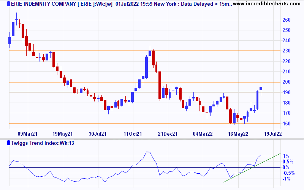
Task: Click the -0.5% indicator axis label
Action: pos(288,173)
